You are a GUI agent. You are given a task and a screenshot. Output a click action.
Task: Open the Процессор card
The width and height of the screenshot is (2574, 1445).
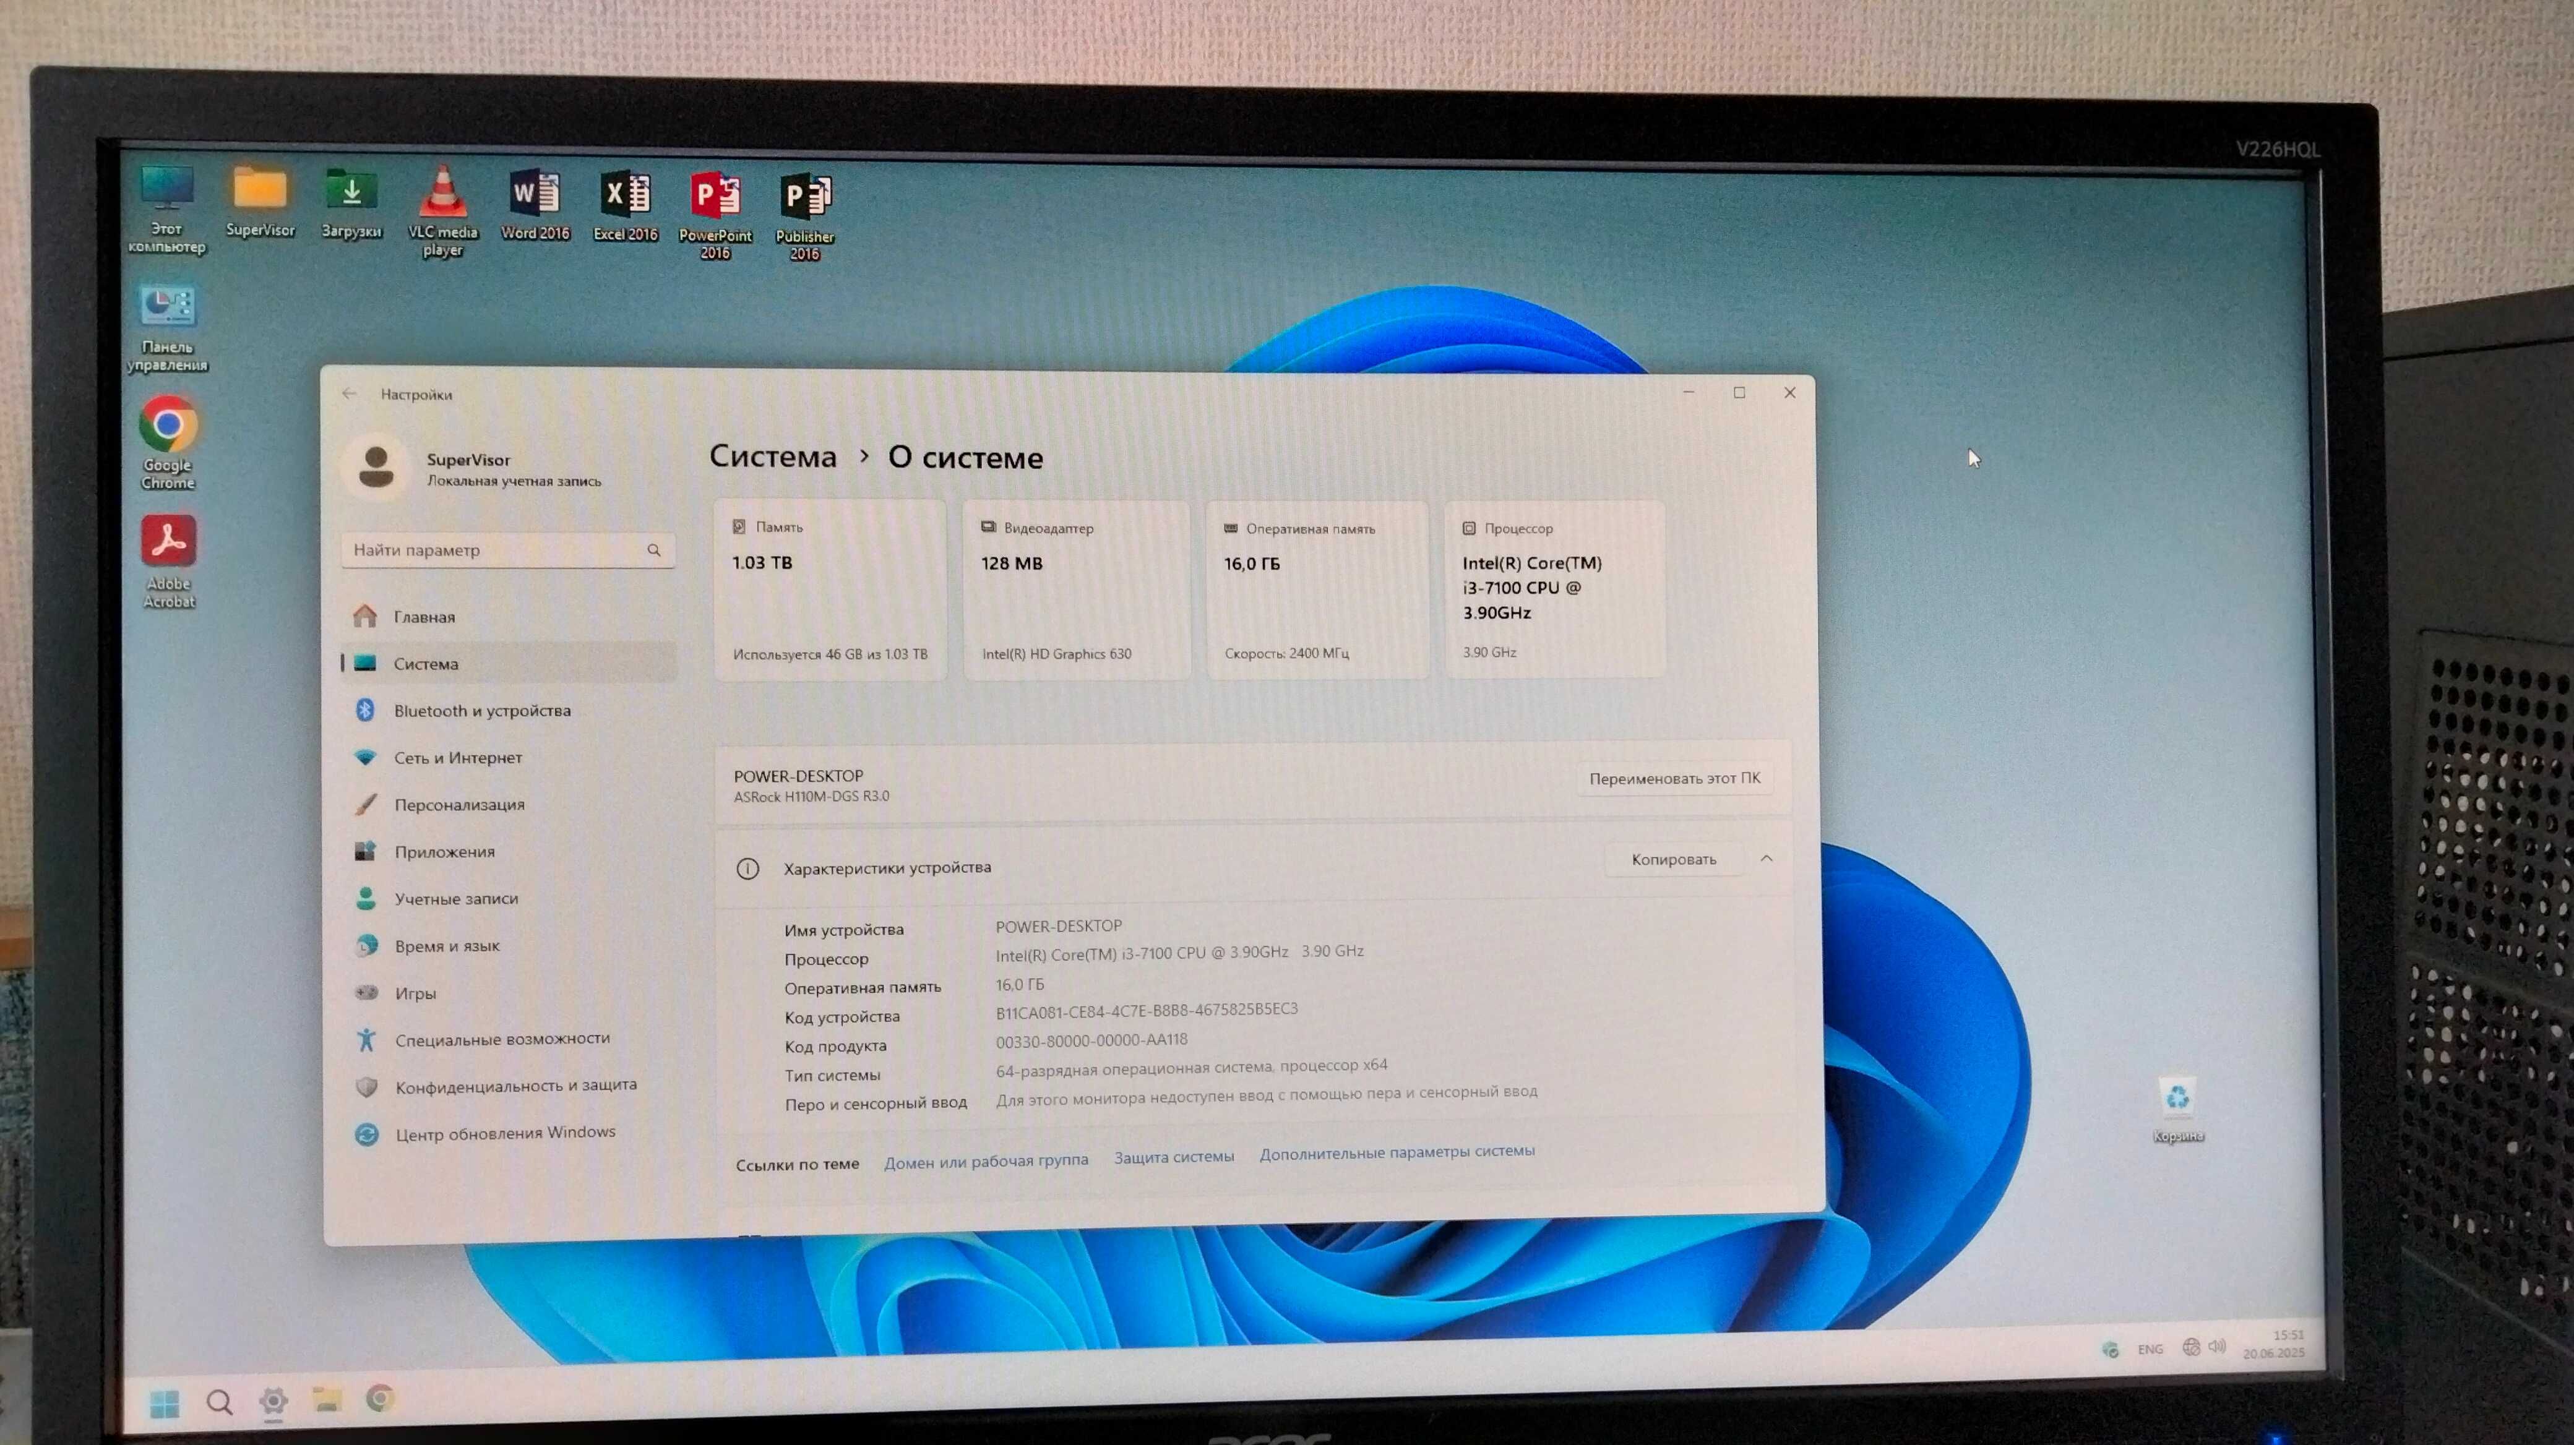point(1554,589)
